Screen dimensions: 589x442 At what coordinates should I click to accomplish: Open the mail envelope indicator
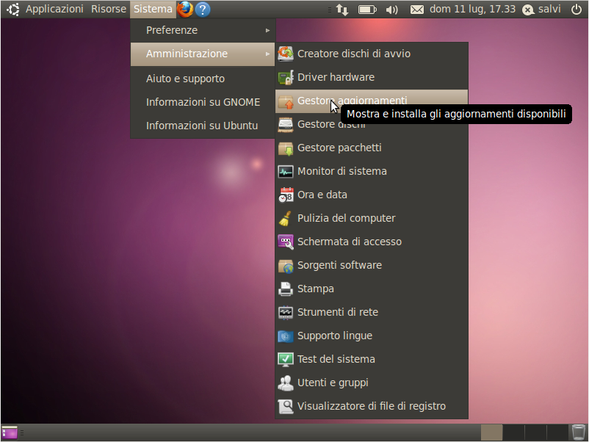[x=416, y=10]
